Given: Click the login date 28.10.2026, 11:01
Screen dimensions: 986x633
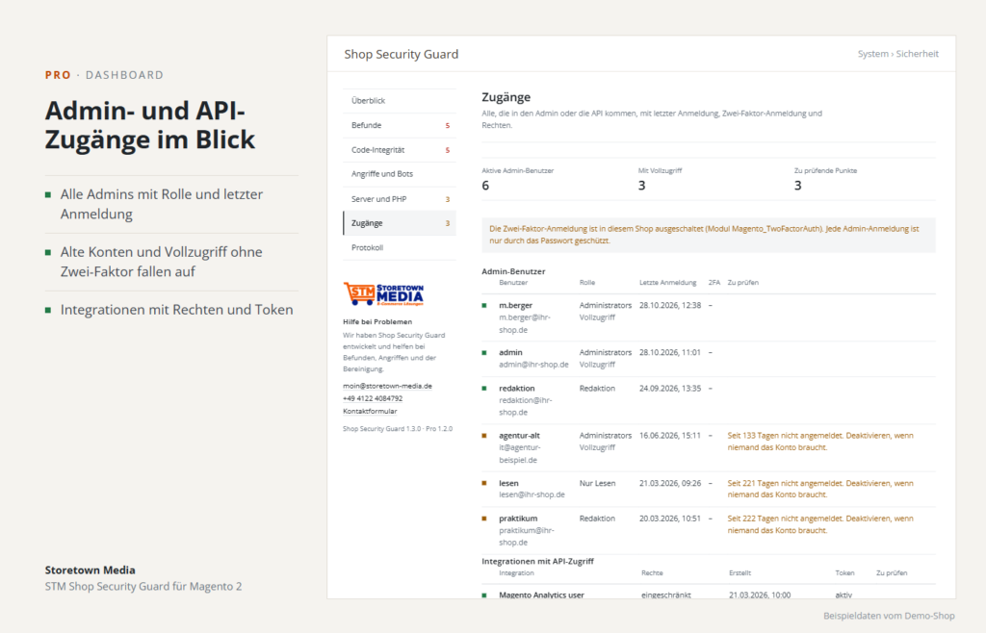Looking at the screenshot, I should (x=670, y=353).
